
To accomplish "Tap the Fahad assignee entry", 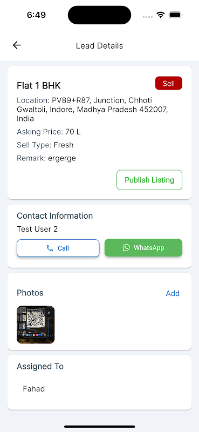I will point(34,389).
